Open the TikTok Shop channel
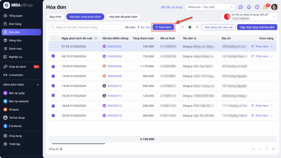 click(16, 118)
